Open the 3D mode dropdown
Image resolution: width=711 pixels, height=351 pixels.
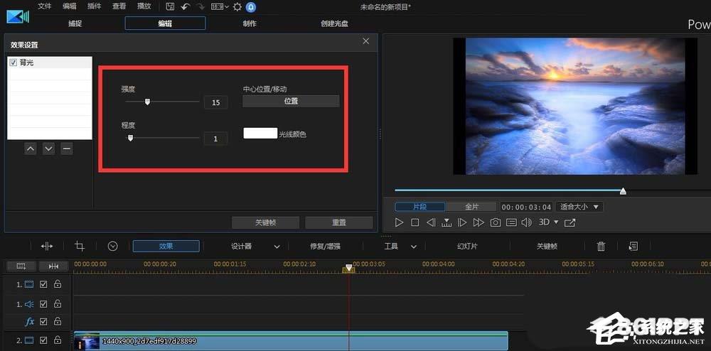coord(549,222)
